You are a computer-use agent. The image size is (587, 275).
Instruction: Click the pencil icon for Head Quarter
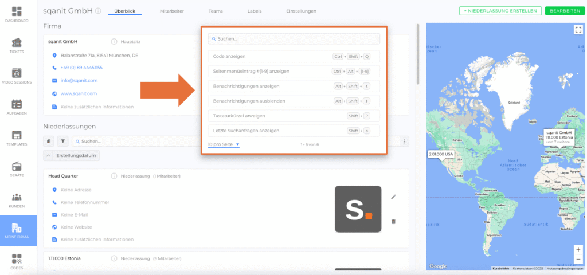pos(393,197)
